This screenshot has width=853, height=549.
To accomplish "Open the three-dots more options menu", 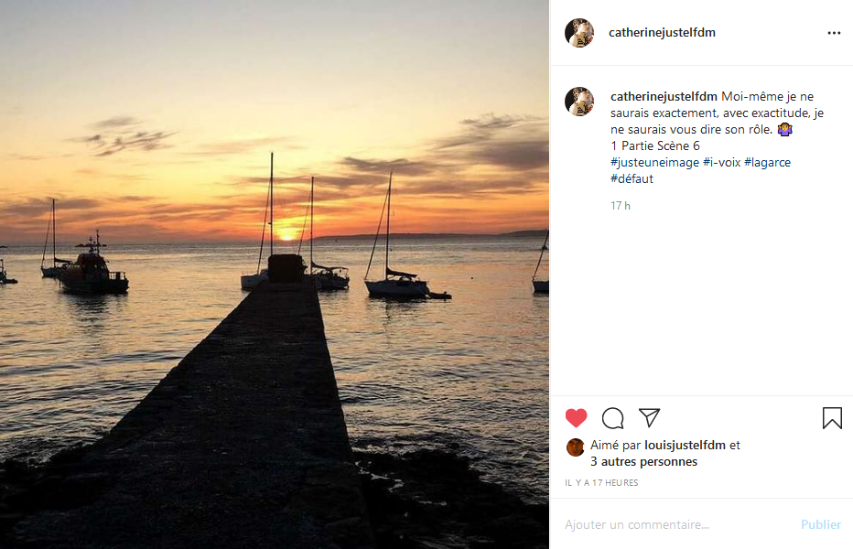I will (x=833, y=33).
